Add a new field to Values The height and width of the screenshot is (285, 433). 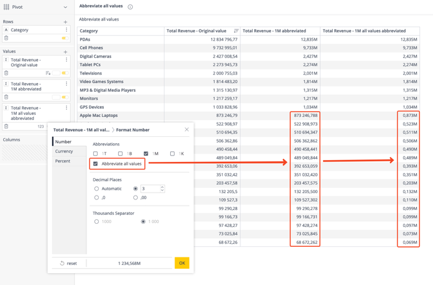pos(65,52)
